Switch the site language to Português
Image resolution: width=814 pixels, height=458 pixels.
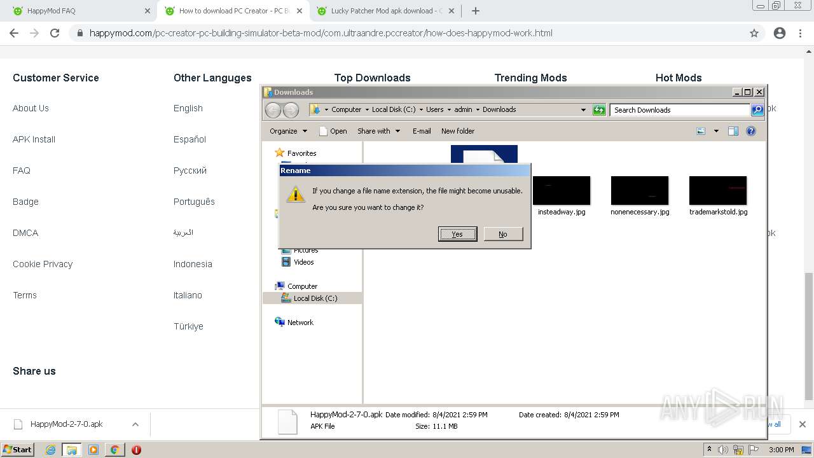coord(194,202)
